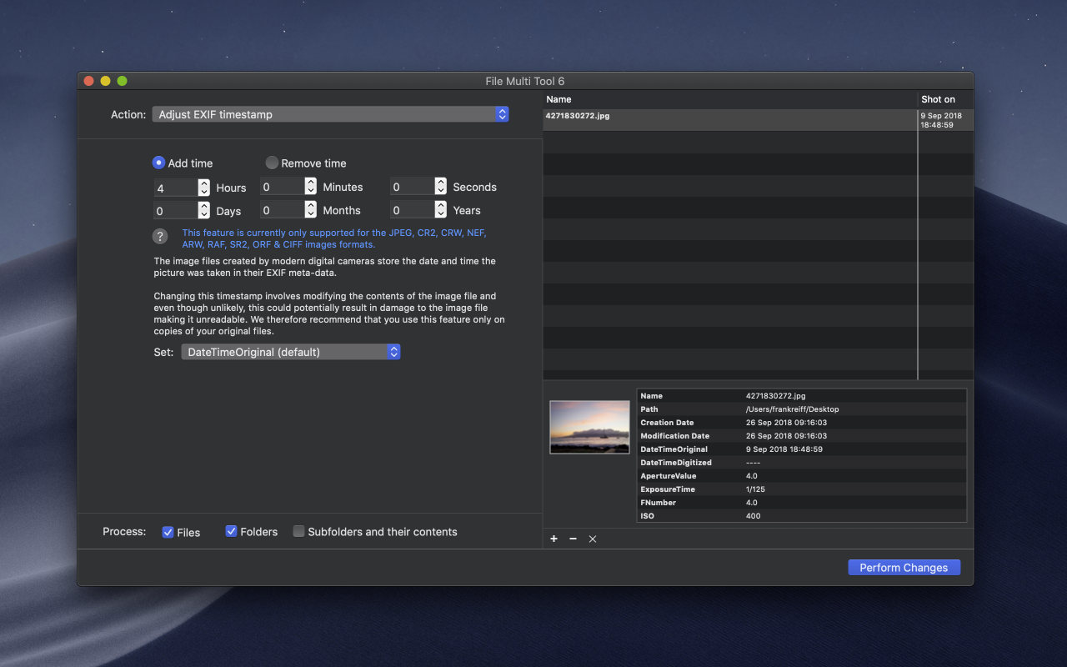
Task: Enable Subfolders and their contents checkbox
Action: click(x=298, y=531)
